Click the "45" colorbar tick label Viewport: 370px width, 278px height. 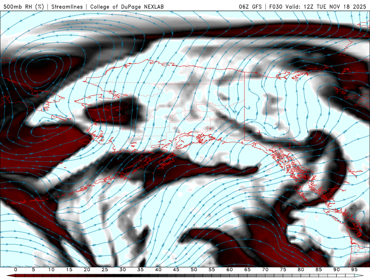176,270
